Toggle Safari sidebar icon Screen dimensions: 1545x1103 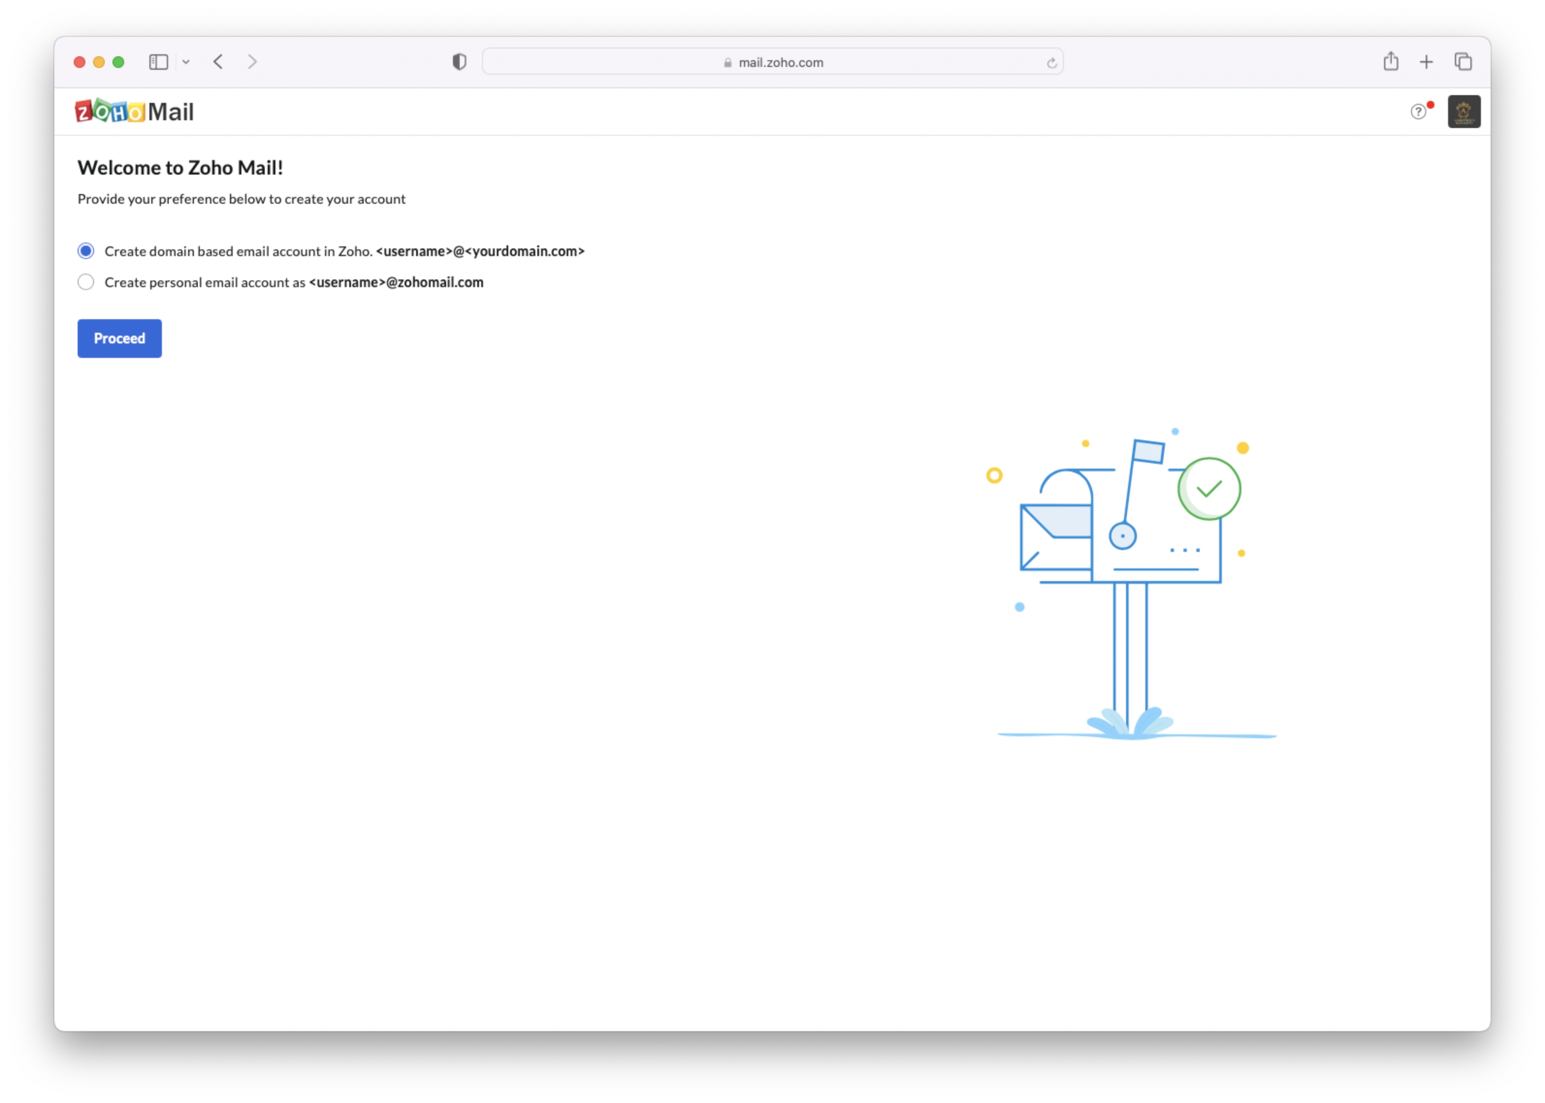point(158,63)
